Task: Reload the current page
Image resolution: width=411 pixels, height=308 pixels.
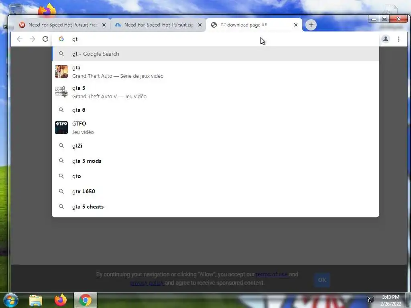Action: [45, 39]
